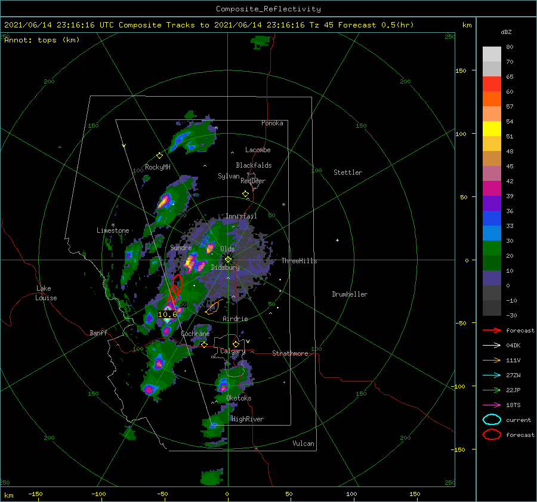Click the yellow radar site marker near Didsbury
This screenshot has width=537, height=502.
(228, 260)
